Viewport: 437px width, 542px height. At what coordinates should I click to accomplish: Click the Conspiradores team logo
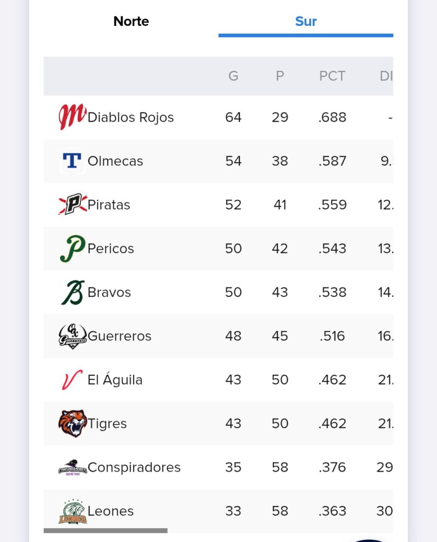pos(72,467)
